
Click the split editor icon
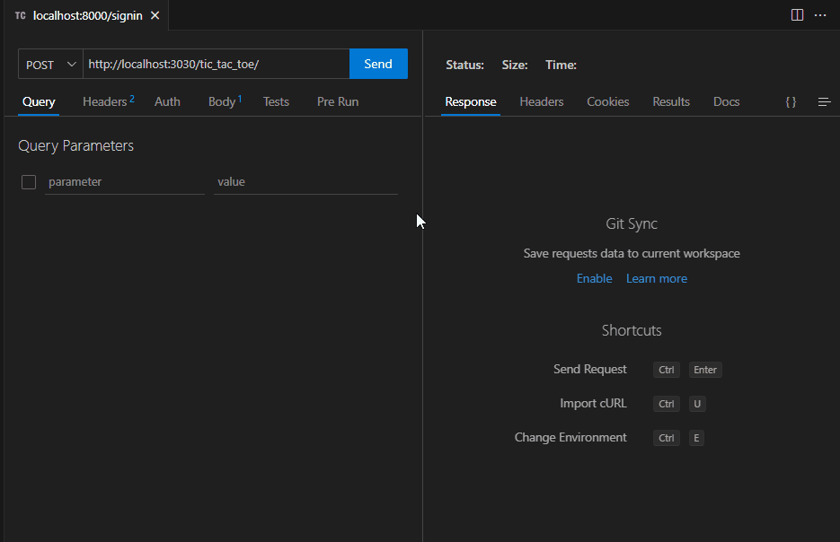click(797, 15)
